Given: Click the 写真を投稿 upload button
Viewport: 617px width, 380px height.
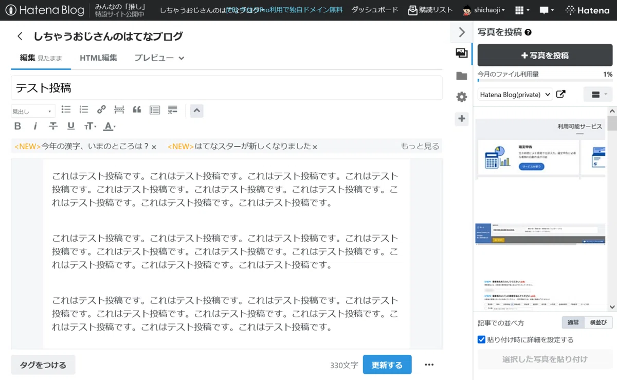Looking at the screenshot, I should click(545, 55).
